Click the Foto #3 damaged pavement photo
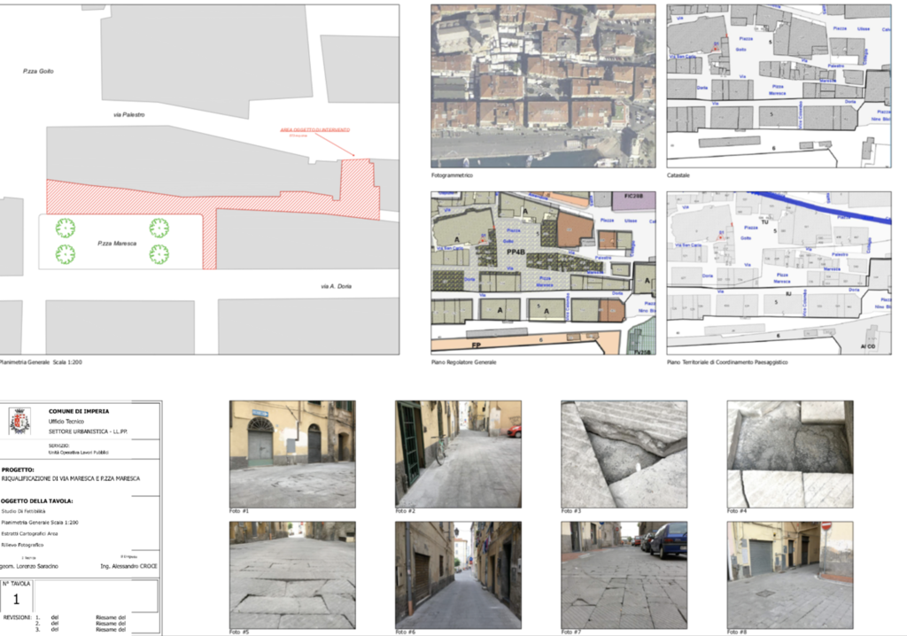The width and height of the screenshot is (907, 636). coord(624,454)
